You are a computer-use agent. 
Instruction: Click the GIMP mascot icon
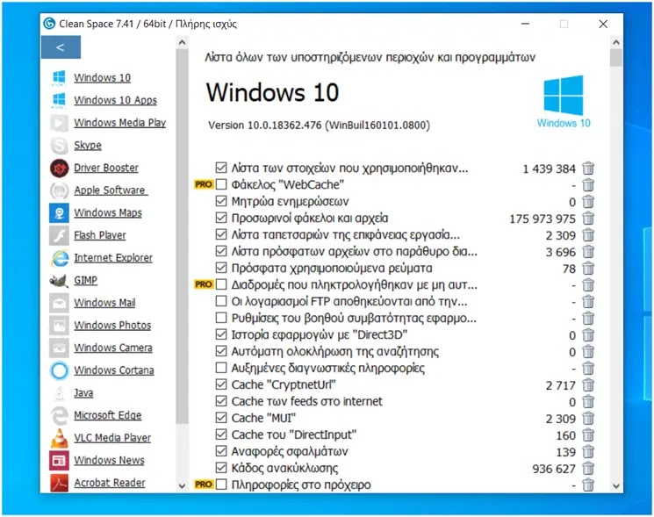click(59, 280)
